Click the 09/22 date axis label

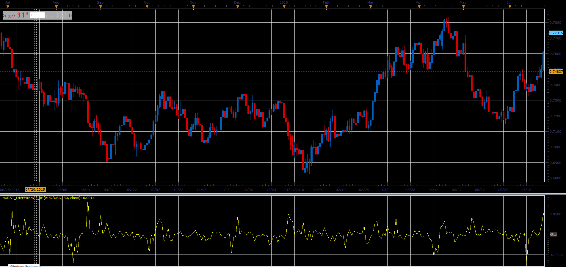(x=132, y=190)
